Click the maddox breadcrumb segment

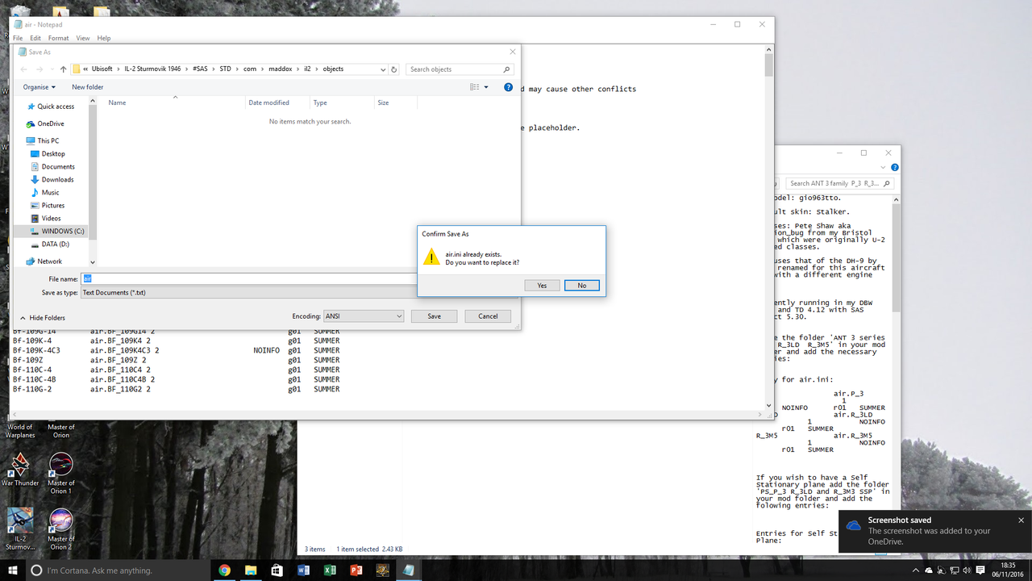[281, 69]
